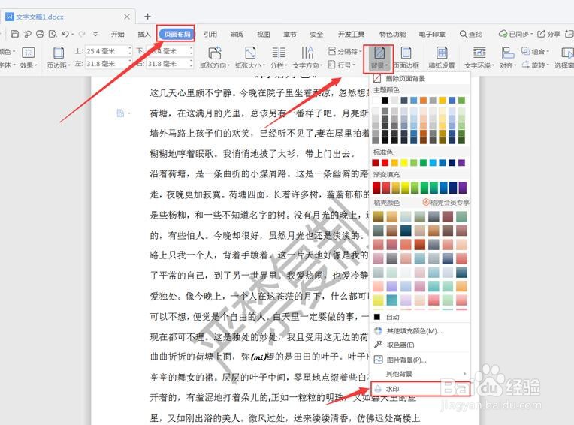This screenshot has height=425, width=574.
Task: Switch to the 视图 tab
Action: pyautogui.click(x=263, y=34)
